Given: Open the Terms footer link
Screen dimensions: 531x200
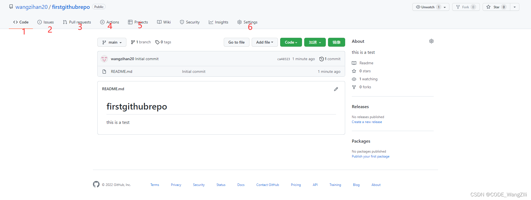Looking at the screenshot, I should tap(155, 185).
